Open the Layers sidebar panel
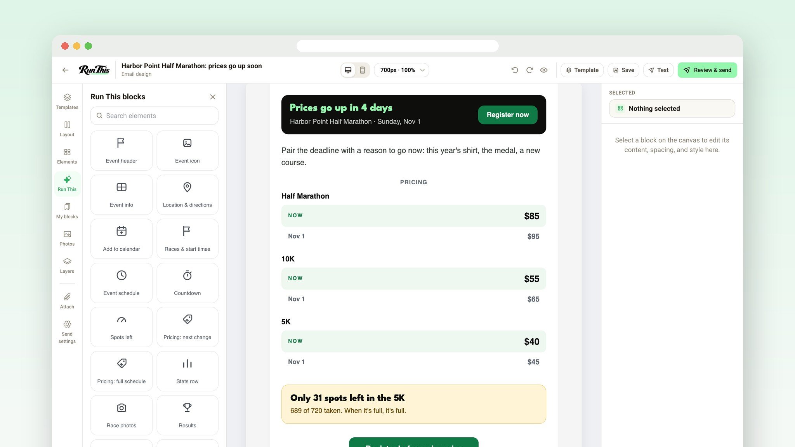 click(x=67, y=265)
